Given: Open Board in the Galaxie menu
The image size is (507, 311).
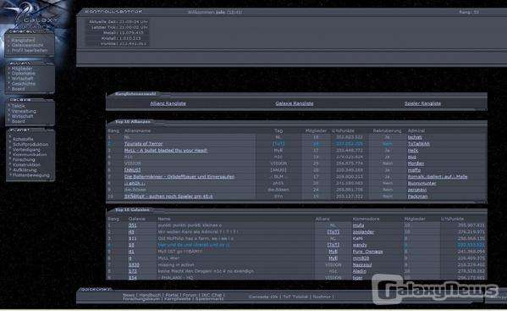Looking at the screenshot, I should [18, 121].
